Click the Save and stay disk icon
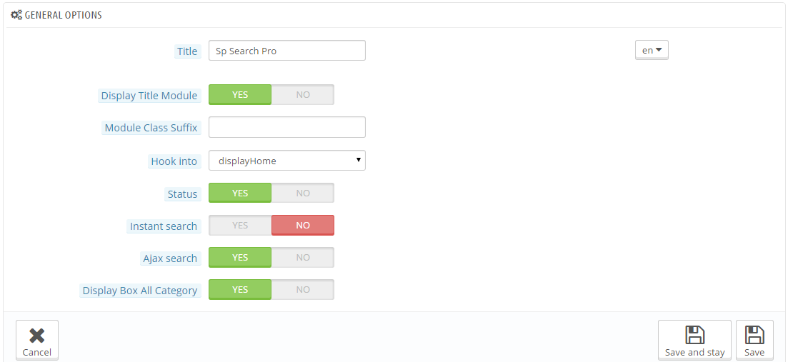Image resolution: width=788 pixels, height=362 pixels. [695, 335]
